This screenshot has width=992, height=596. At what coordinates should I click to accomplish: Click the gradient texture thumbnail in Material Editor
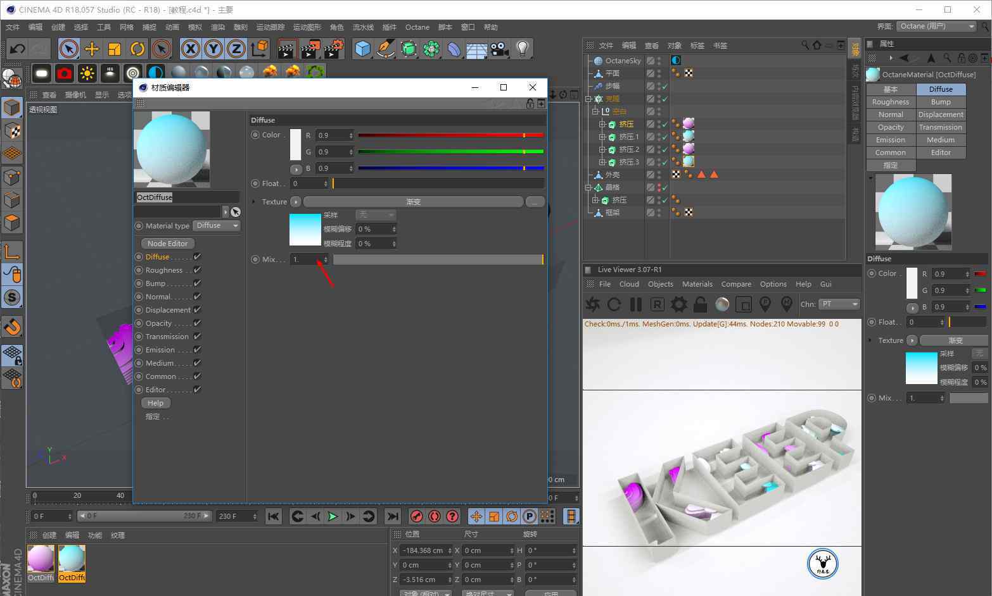305,230
